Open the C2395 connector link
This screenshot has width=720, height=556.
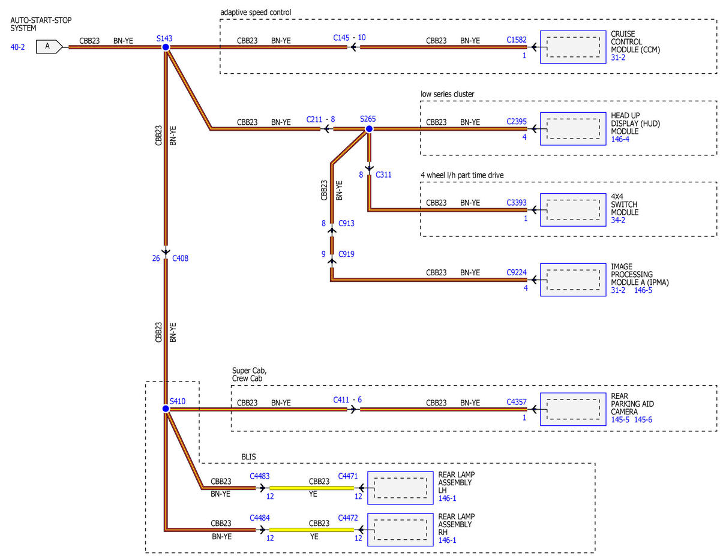coord(517,121)
